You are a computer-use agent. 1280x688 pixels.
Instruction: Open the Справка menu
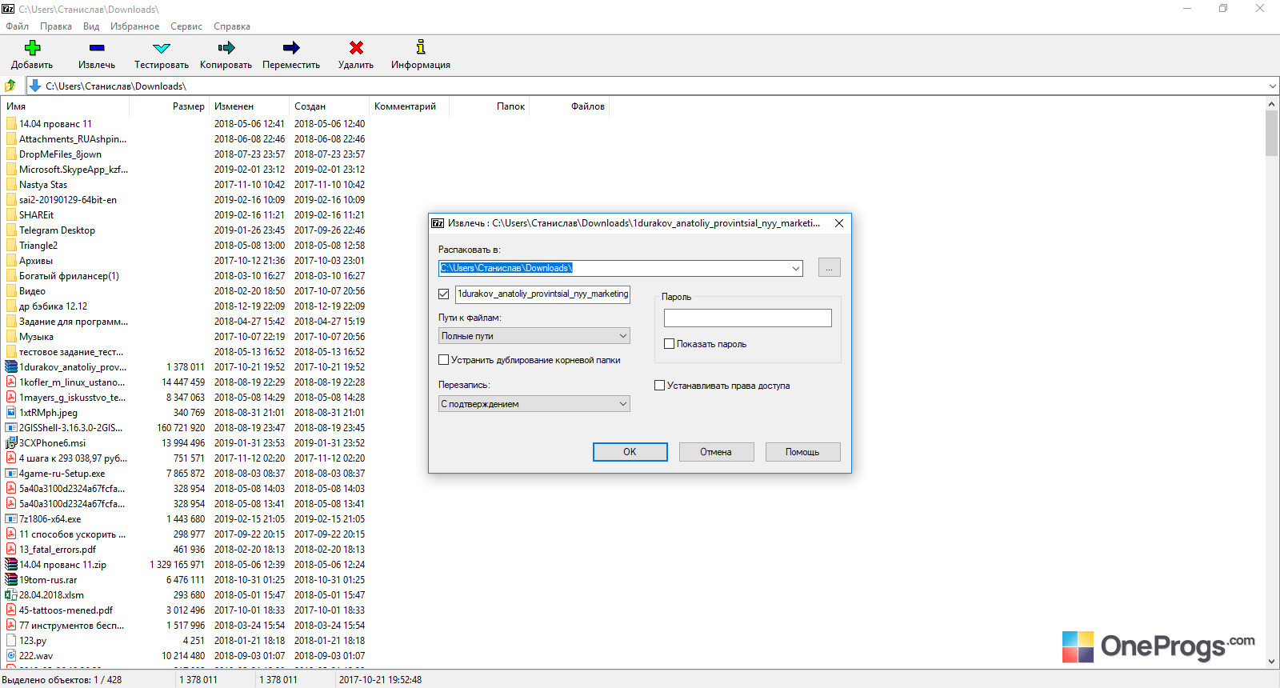click(x=232, y=26)
